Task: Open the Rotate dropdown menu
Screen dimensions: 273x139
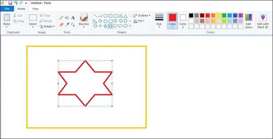Action: pos(47,26)
